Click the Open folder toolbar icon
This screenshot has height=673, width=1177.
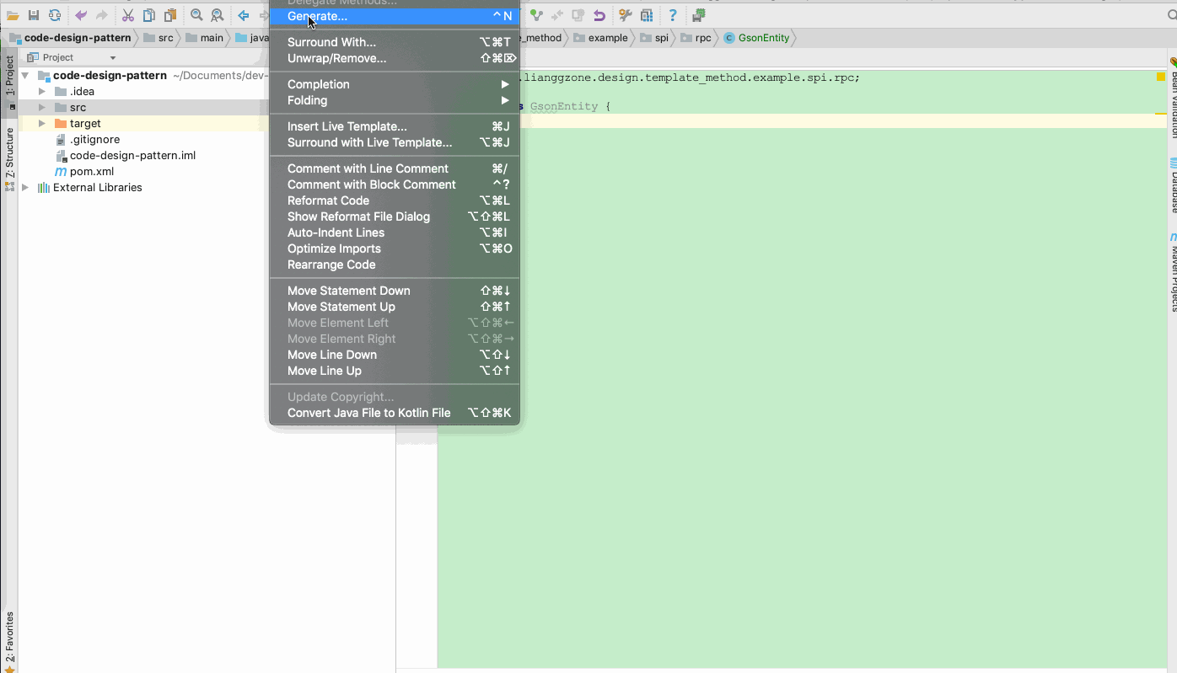tap(13, 15)
